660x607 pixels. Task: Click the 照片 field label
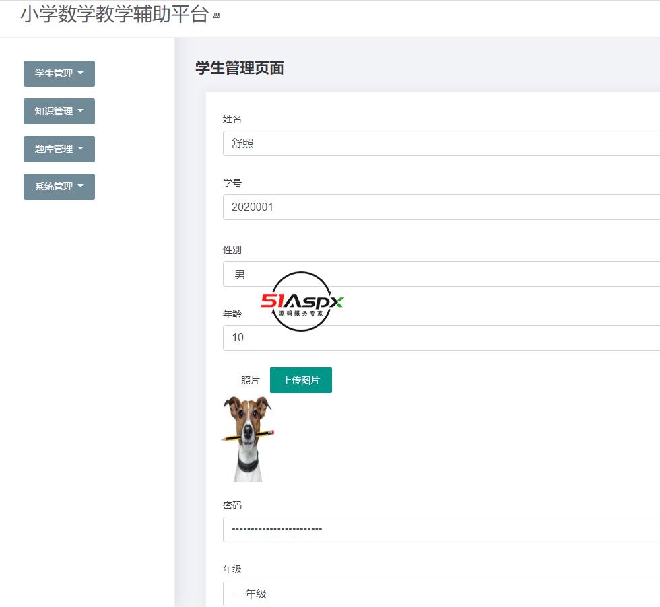pos(249,380)
